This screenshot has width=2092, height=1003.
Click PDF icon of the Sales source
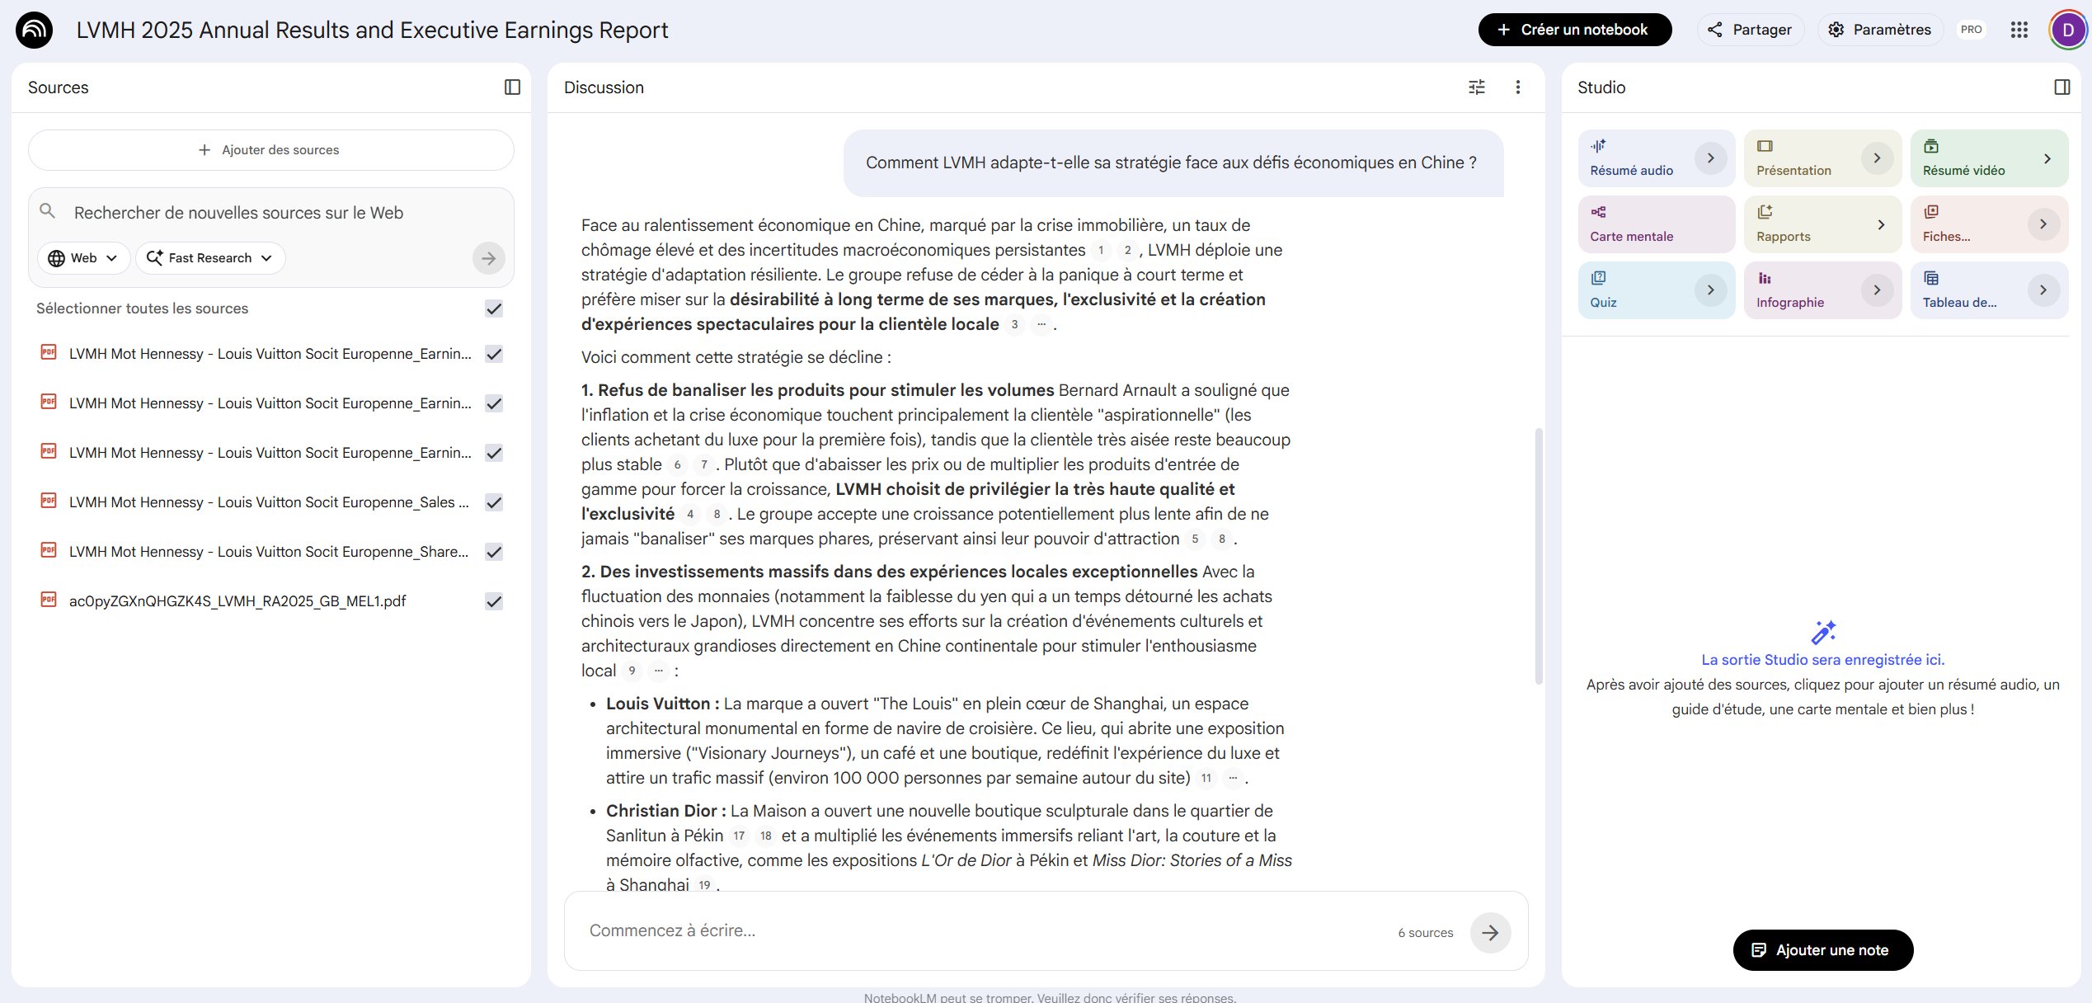coord(49,501)
